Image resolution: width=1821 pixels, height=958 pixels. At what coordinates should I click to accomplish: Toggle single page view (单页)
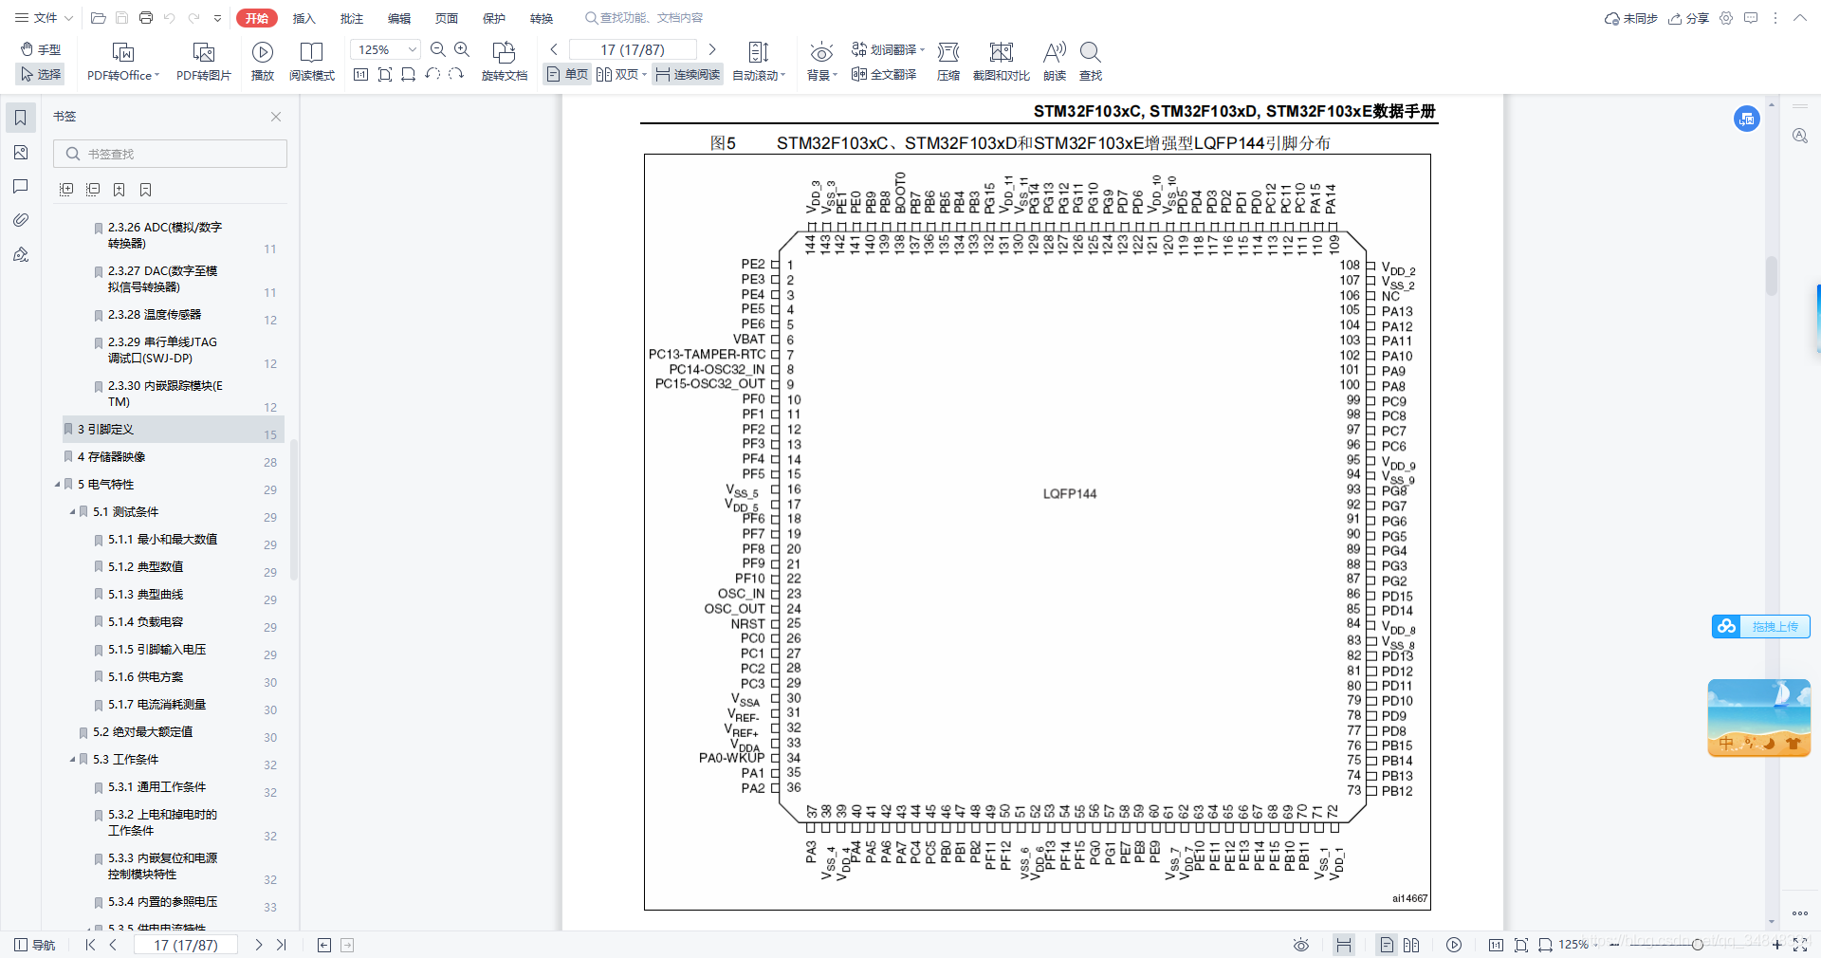567,74
